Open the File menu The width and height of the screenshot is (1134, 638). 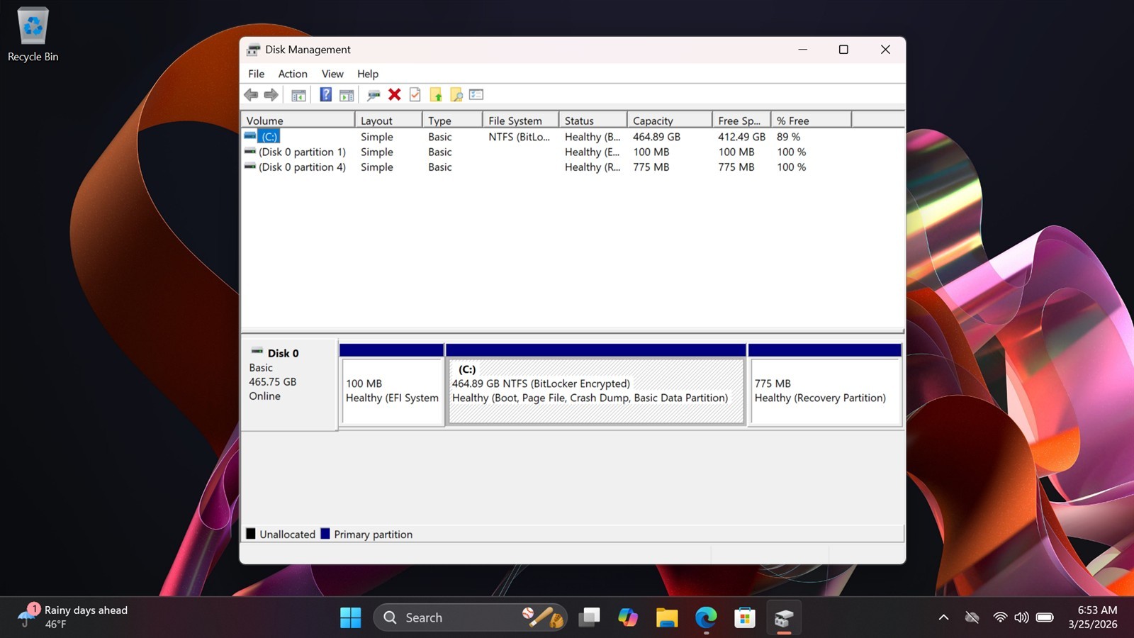[256, 74]
